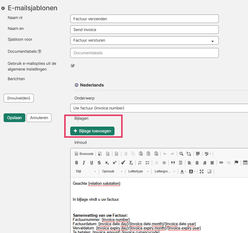The width and height of the screenshot is (248, 233).
Task: Toggle subscript formatting
Action: click(107, 163)
